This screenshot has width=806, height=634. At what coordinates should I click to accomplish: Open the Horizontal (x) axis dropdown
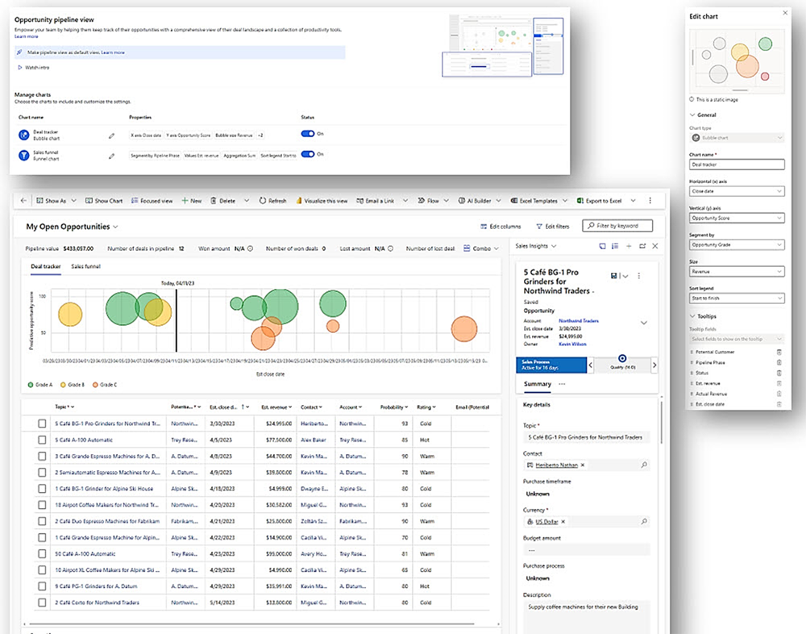(737, 191)
